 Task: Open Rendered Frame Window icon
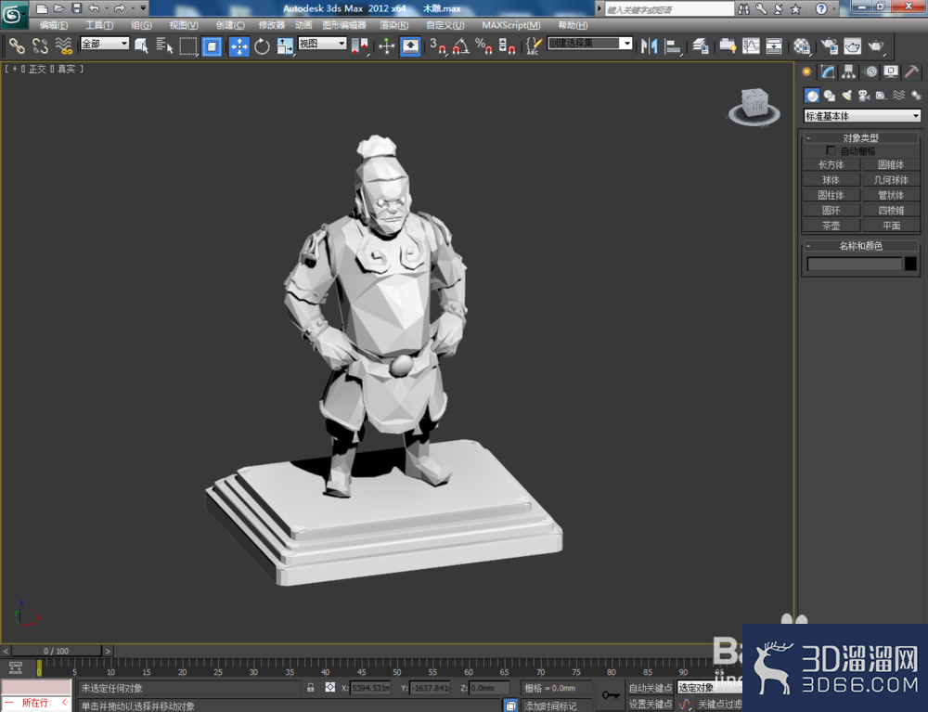pos(852,46)
